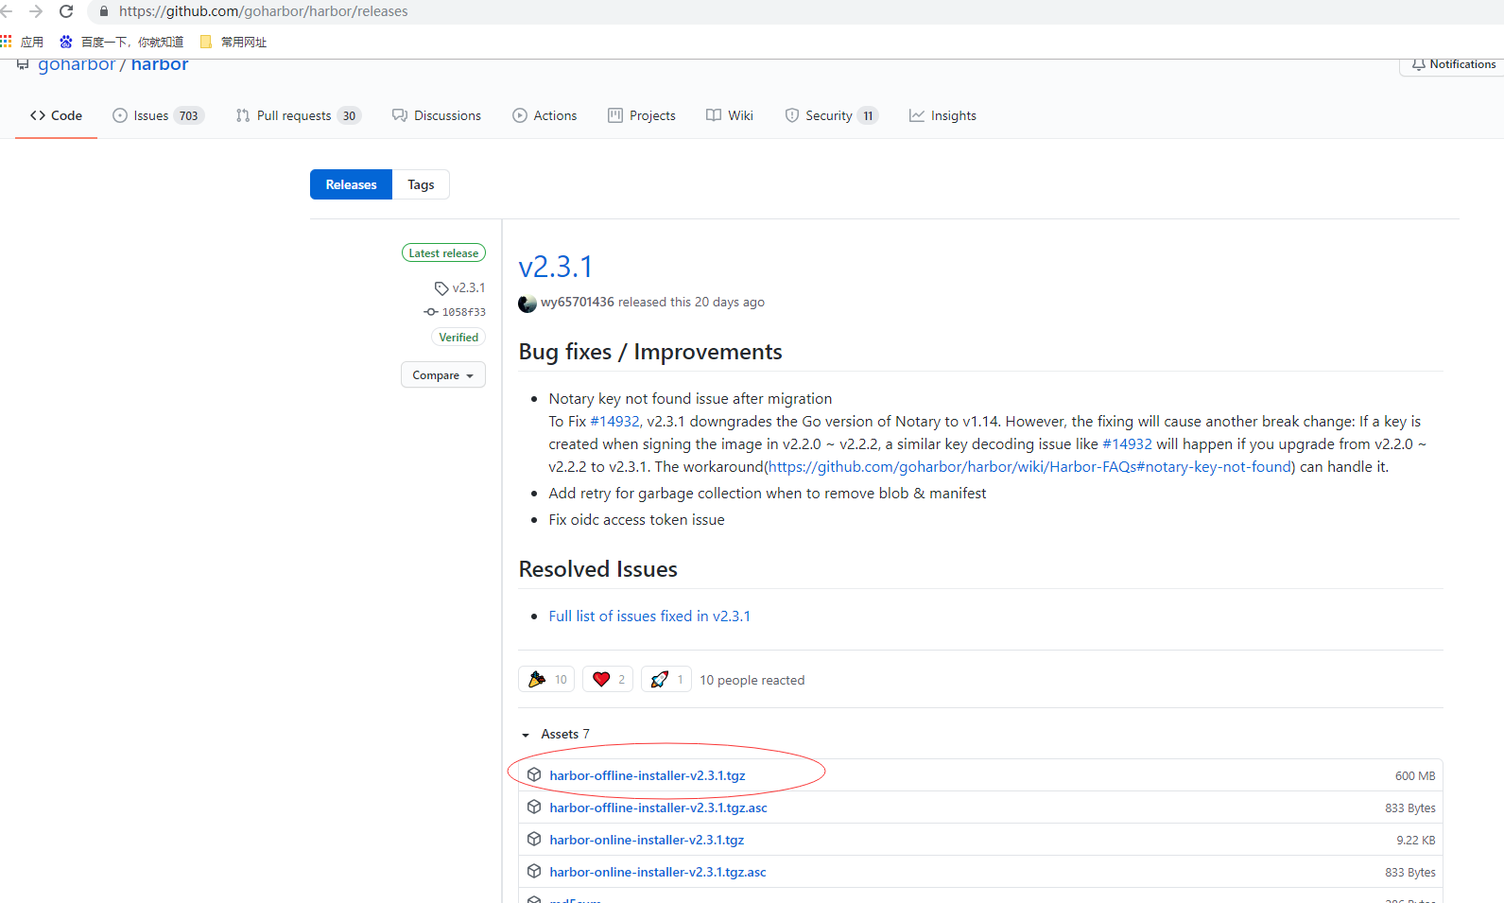Click the harbor repository name link

coord(160,64)
